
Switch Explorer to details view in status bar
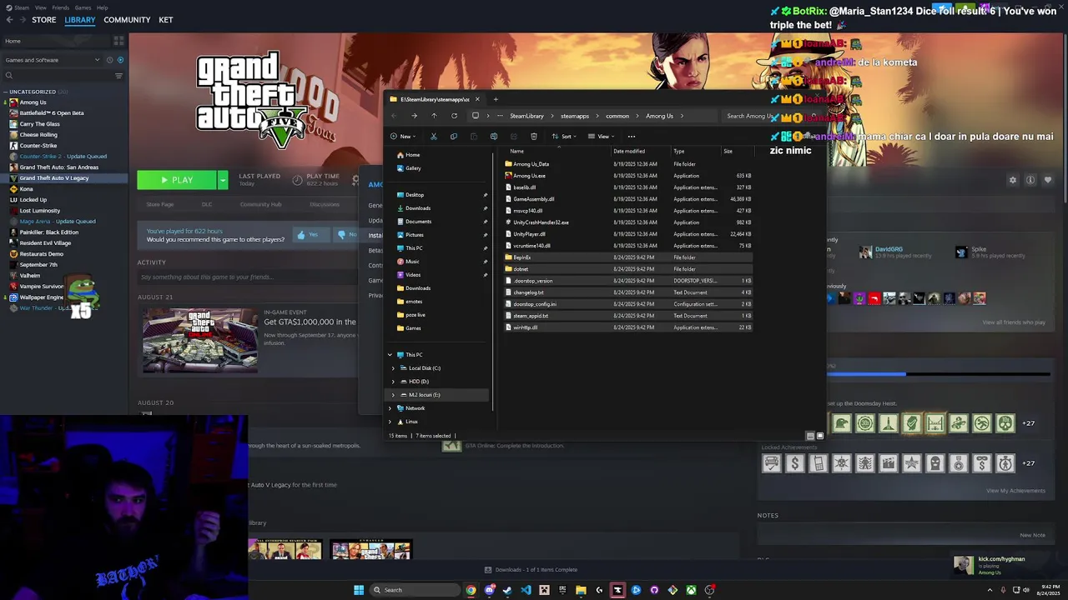click(x=810, y=436)
